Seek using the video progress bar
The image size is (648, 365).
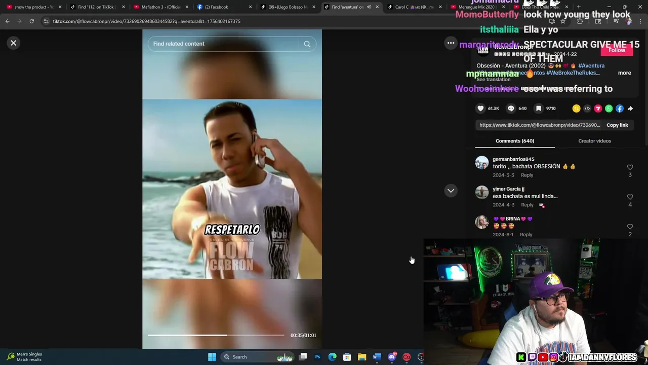pos(216,335)
